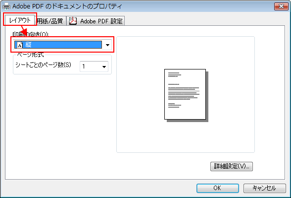The width and height of the screenshot is (291, 198).
Task: Click the キャンセル button
Action: 264,188
